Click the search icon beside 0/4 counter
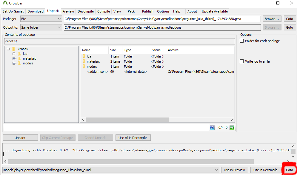Viewport: 297px width, 175px height. [x=212, y=128]
